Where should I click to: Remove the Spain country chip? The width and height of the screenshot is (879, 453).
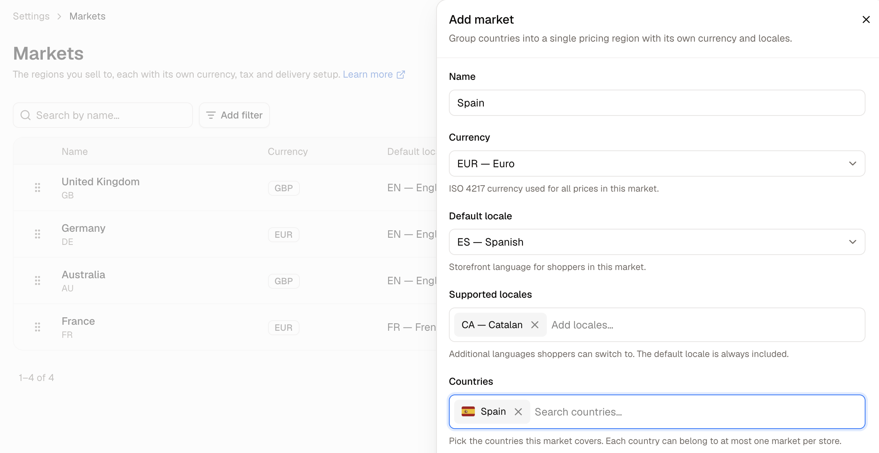point(518,412)
